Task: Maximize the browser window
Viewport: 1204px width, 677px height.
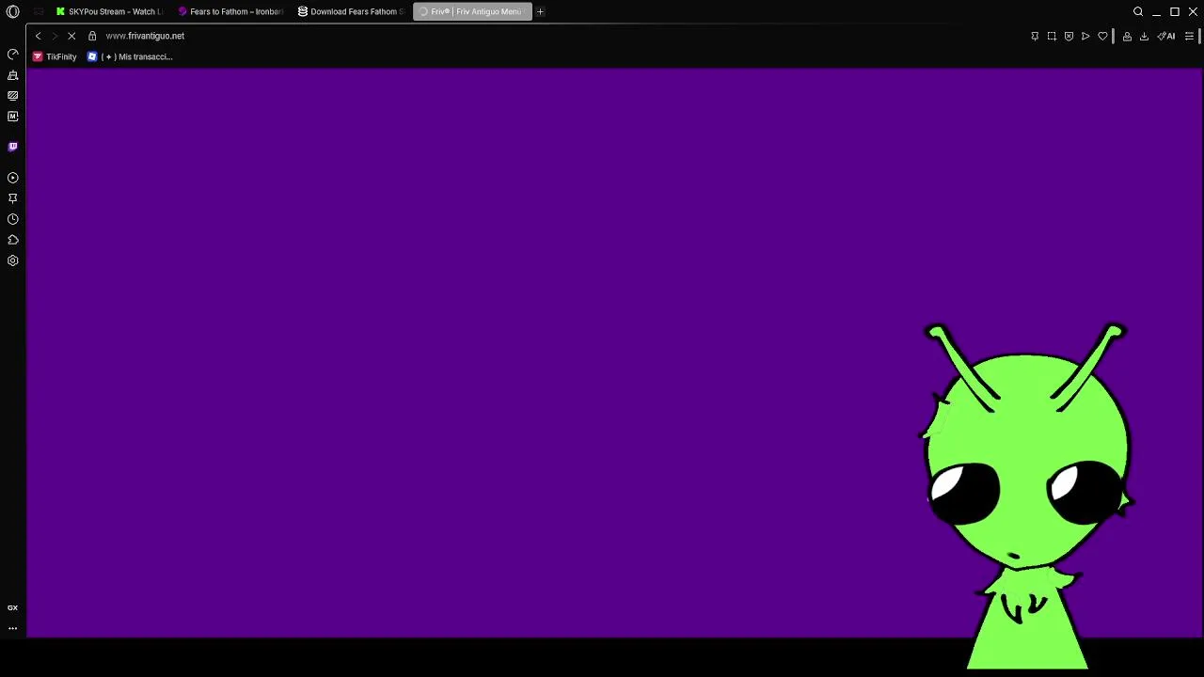Action: 1175,11
